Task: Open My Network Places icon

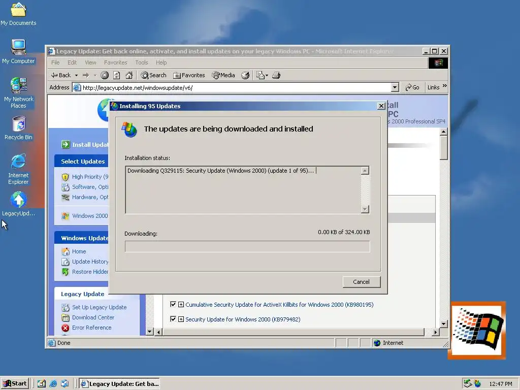Action: pos(19,93)
